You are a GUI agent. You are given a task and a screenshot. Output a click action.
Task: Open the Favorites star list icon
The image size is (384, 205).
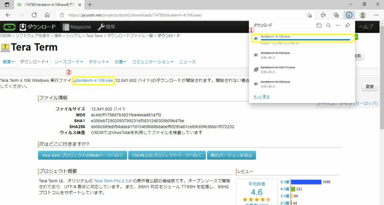pos(324,15)
